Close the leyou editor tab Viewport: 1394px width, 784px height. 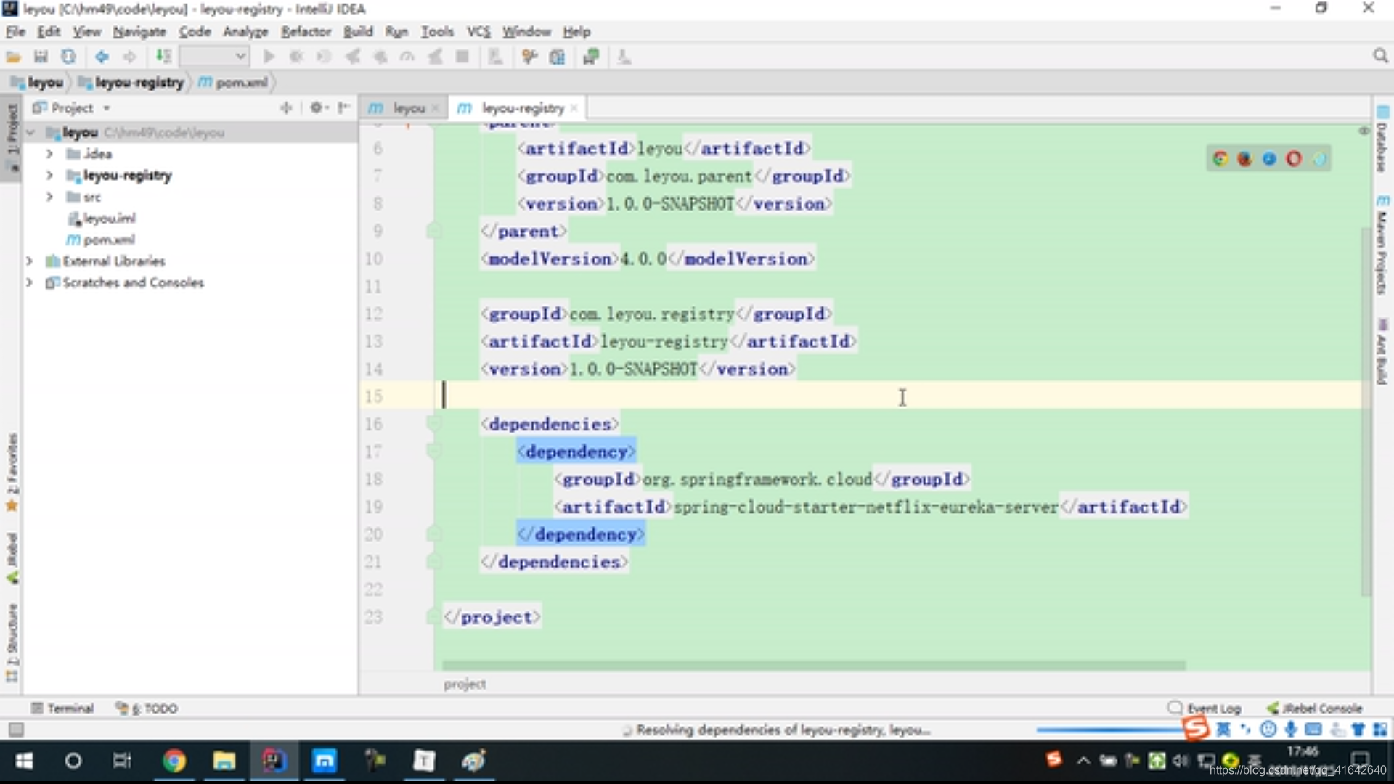[435, 108]
